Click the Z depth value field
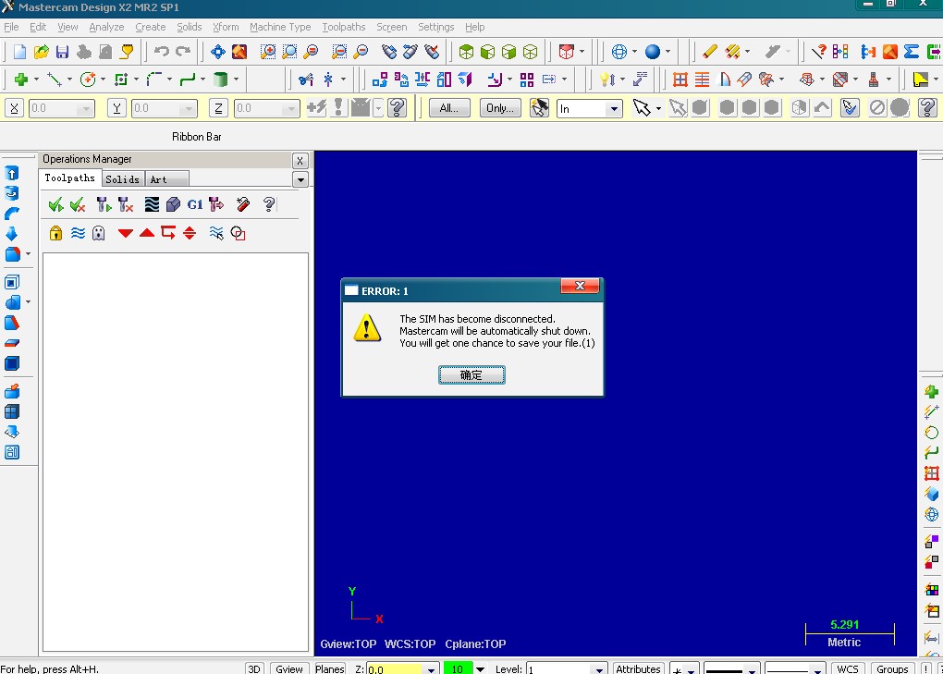This screenshot has height=674, width=943. [x=395, y=668]
